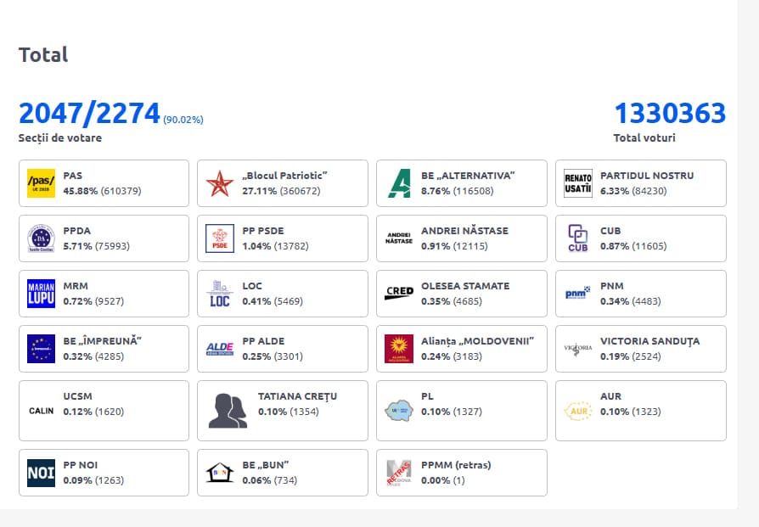Click Tatiana Crețu's silhouette placeholder icon
This screenshot has width=759, height=527.
[228, 411]
